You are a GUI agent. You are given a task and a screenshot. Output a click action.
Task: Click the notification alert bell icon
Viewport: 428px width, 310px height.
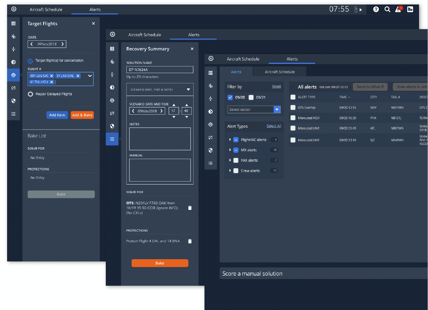tap(398, 10)
